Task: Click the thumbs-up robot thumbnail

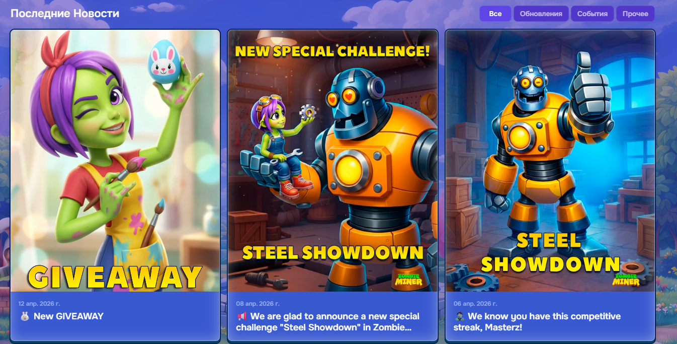Action: tap(550, 161)
